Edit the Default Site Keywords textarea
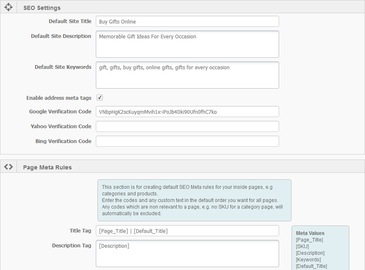Screen dimensions: 365x270 tap(187, 75)
